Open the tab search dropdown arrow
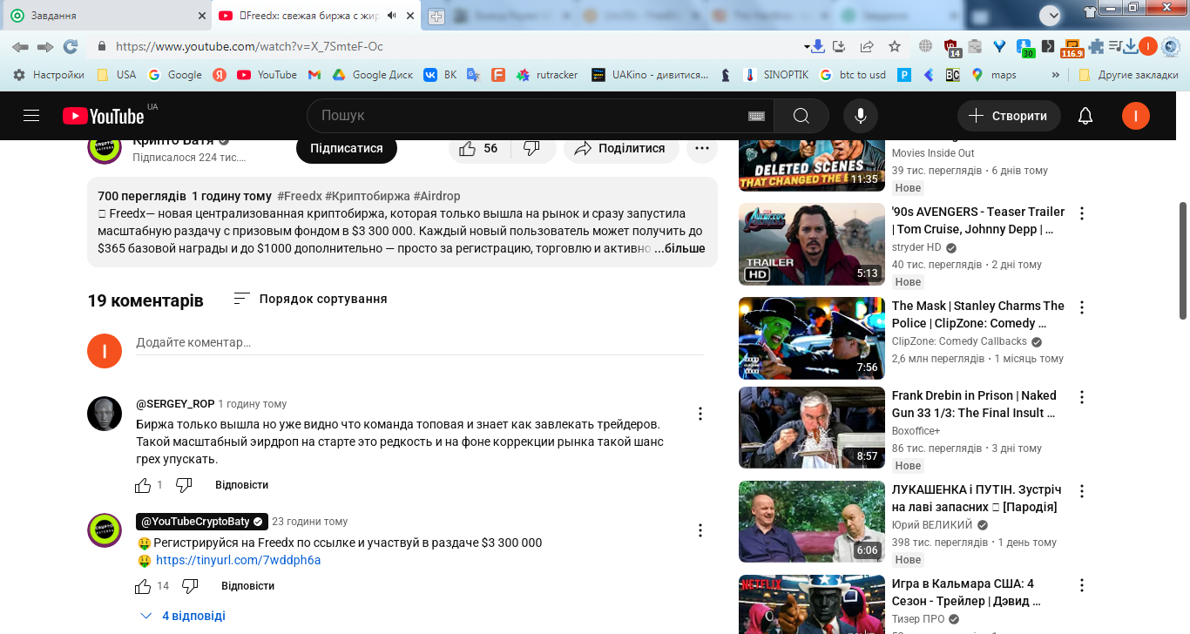This screenshot has height=634, width=1190. pos(1051,15)
